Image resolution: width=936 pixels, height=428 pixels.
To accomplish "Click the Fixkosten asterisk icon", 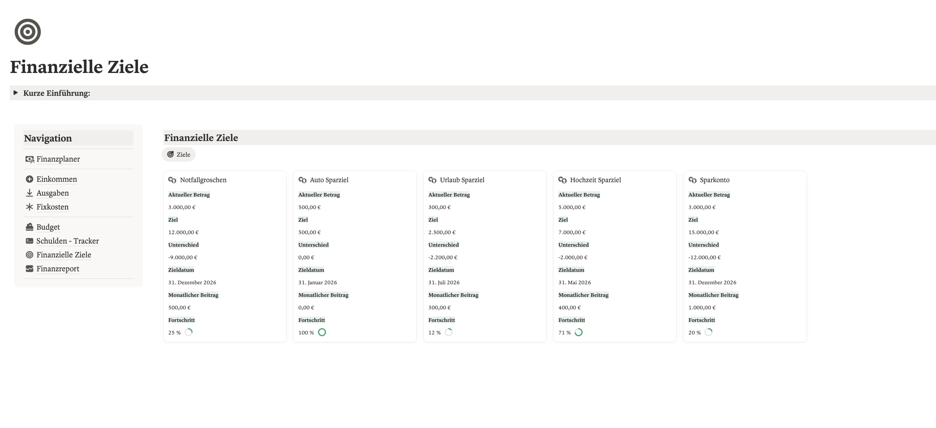I will coord(30,207).
